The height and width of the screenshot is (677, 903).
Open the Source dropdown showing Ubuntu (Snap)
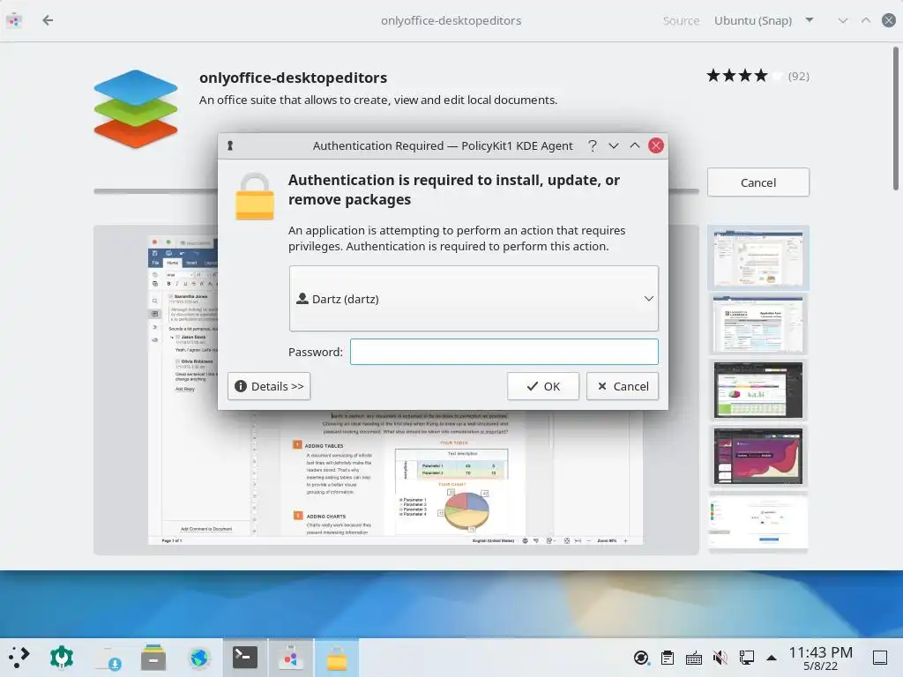point(764,20)
